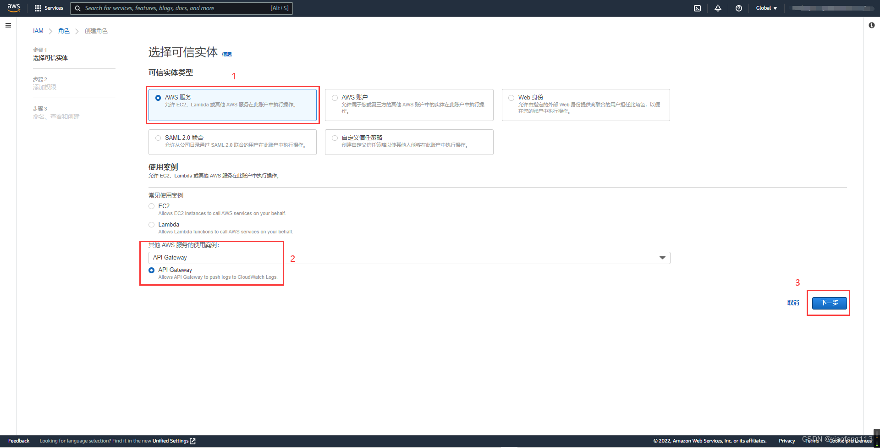This screenshot has width=880, height=448.
Task: Click the CloudWatch Logs description text
Action: [218, 277]
